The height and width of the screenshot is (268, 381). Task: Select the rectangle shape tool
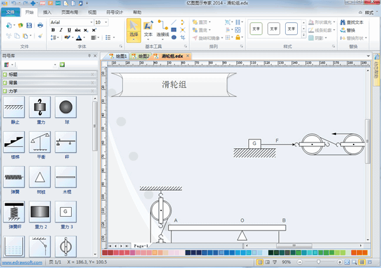pyautogui.click(x=174, y=30)
